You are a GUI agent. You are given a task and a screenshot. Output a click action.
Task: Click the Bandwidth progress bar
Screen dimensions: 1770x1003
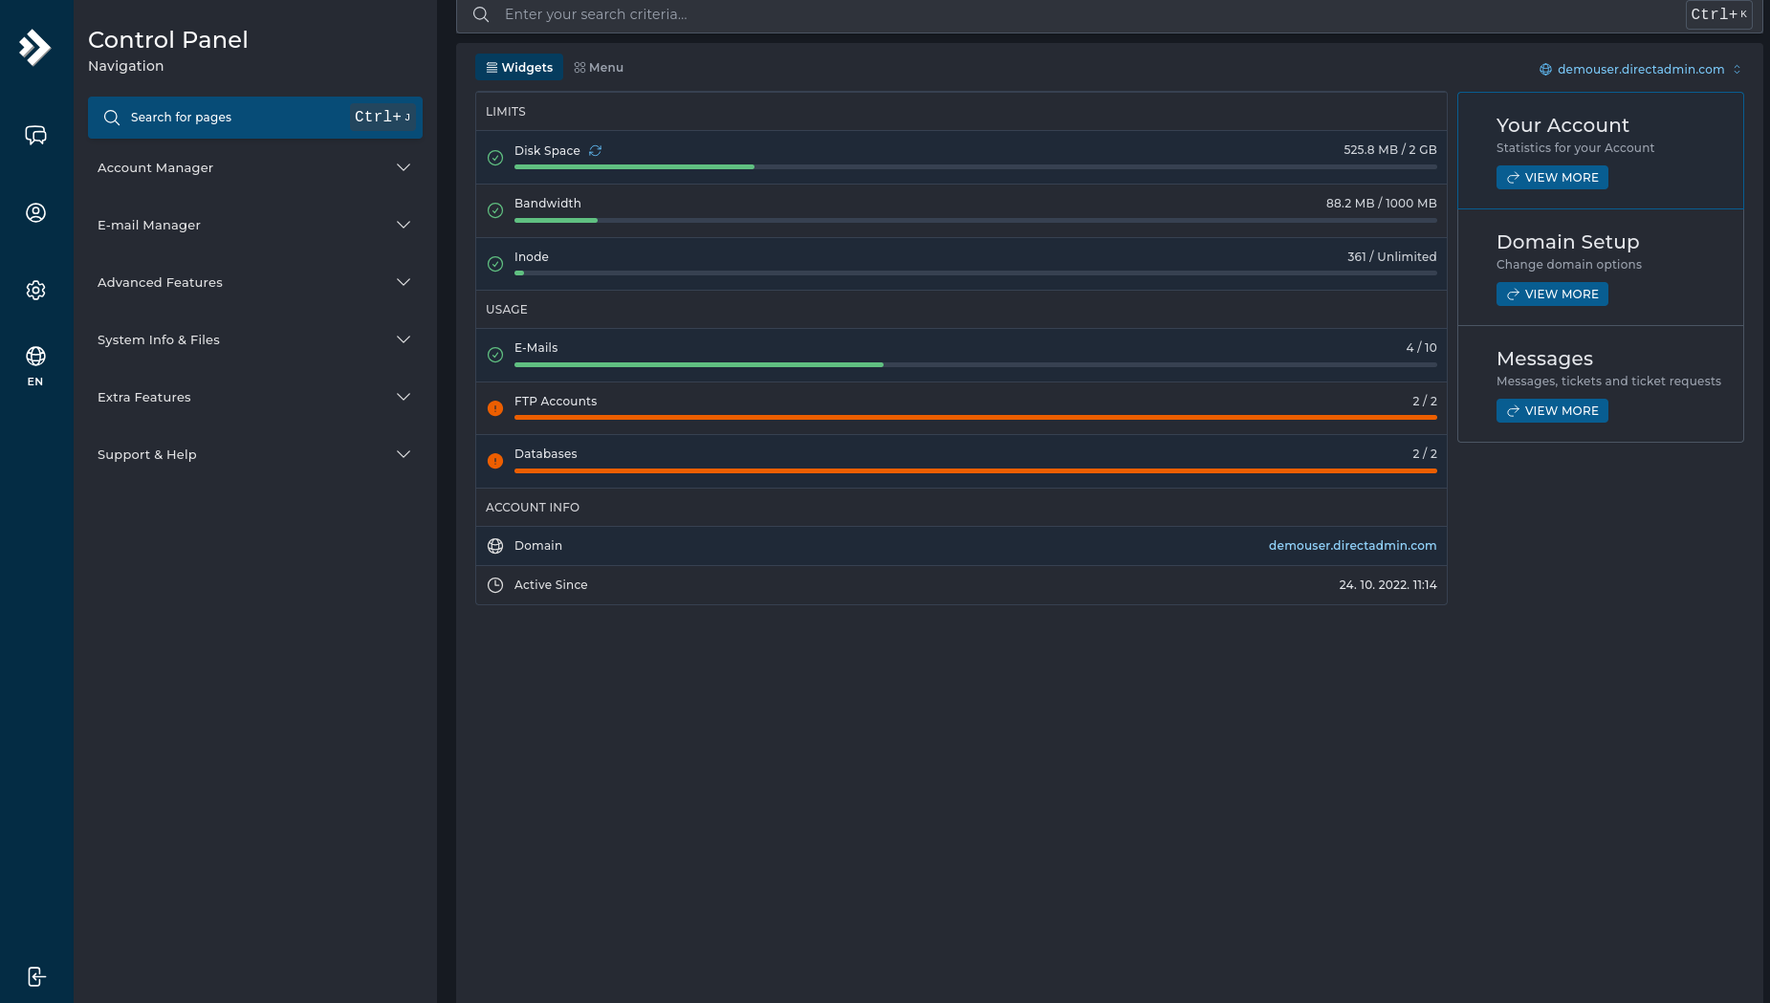[975, 221]
